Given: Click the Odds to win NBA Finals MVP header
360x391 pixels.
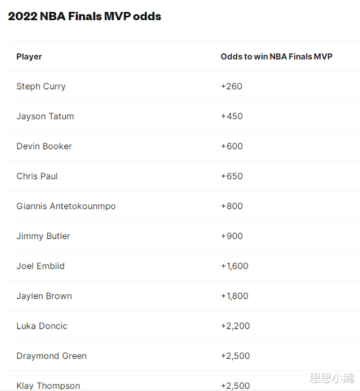Looking at the screenshot, I should tap(277, 57).
